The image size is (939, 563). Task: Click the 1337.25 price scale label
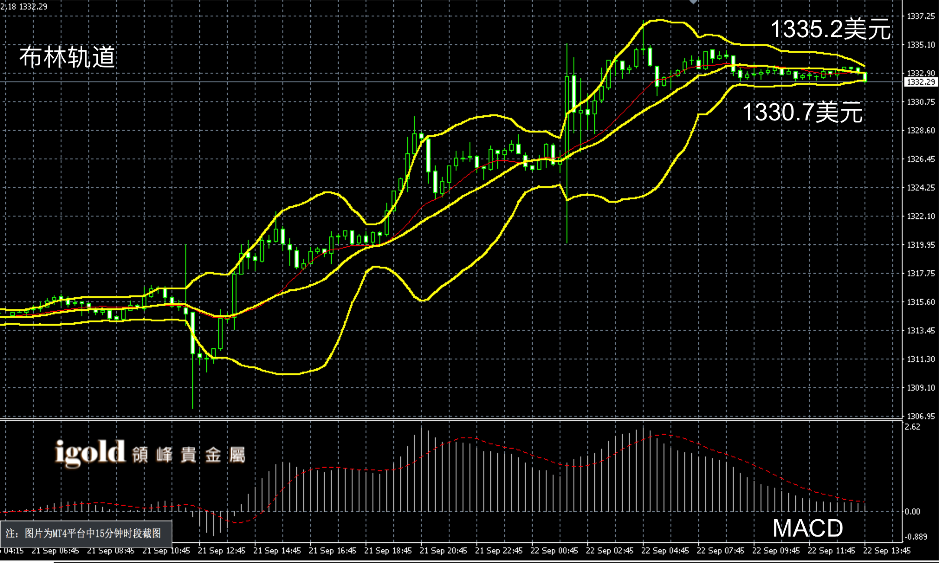(x=921, y=16)
